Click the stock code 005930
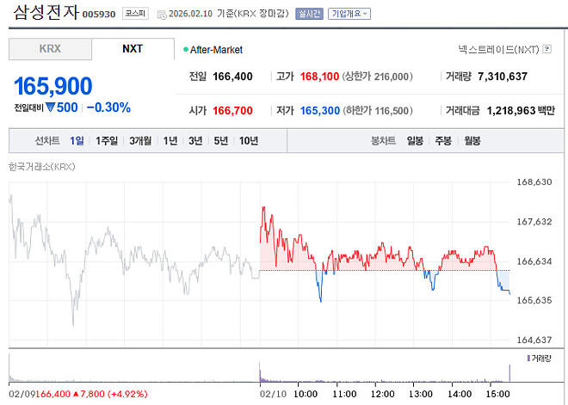The height and width of the screenshot is (405, 568). [x=99, y=14]
